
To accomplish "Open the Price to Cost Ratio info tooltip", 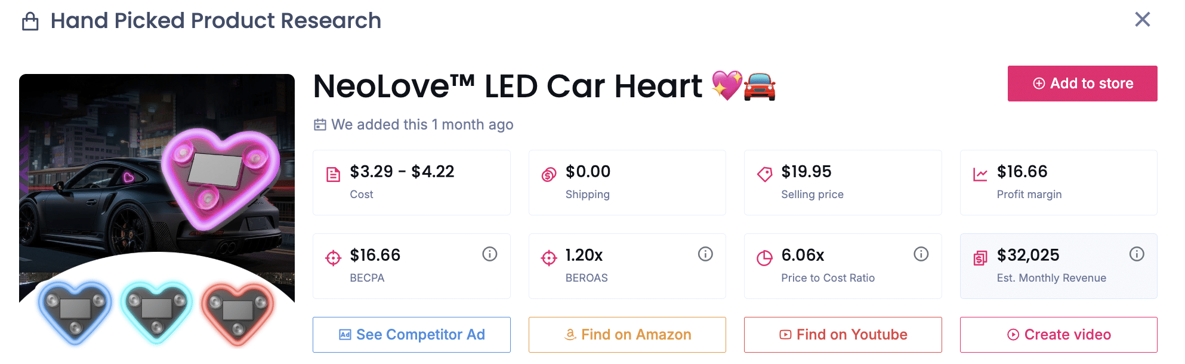I will pos(921,254).
